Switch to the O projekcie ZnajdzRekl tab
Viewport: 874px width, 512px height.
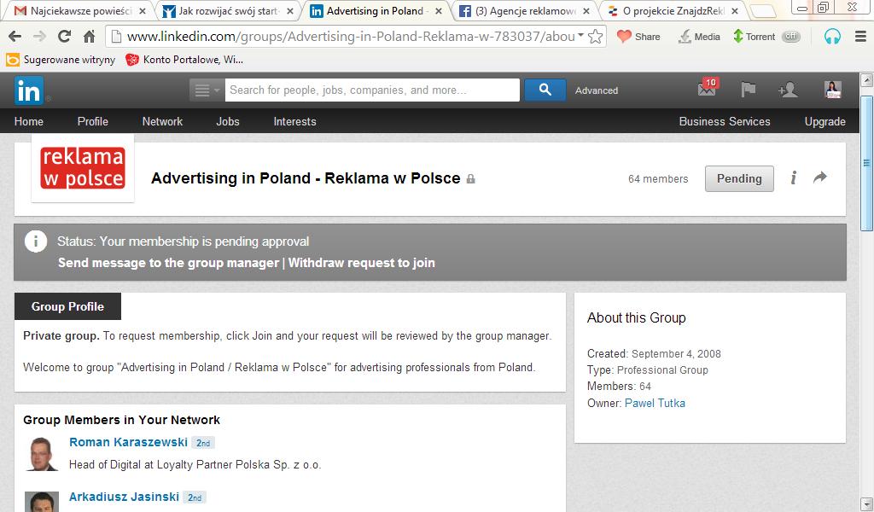(x=674, y=10)
